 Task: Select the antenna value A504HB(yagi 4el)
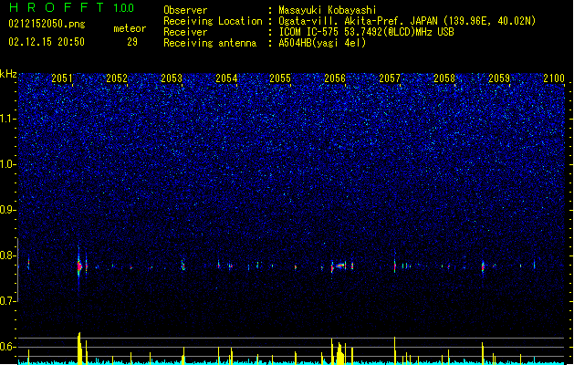(x=322, y=43)
